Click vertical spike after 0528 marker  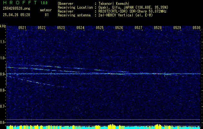[165, 74]
